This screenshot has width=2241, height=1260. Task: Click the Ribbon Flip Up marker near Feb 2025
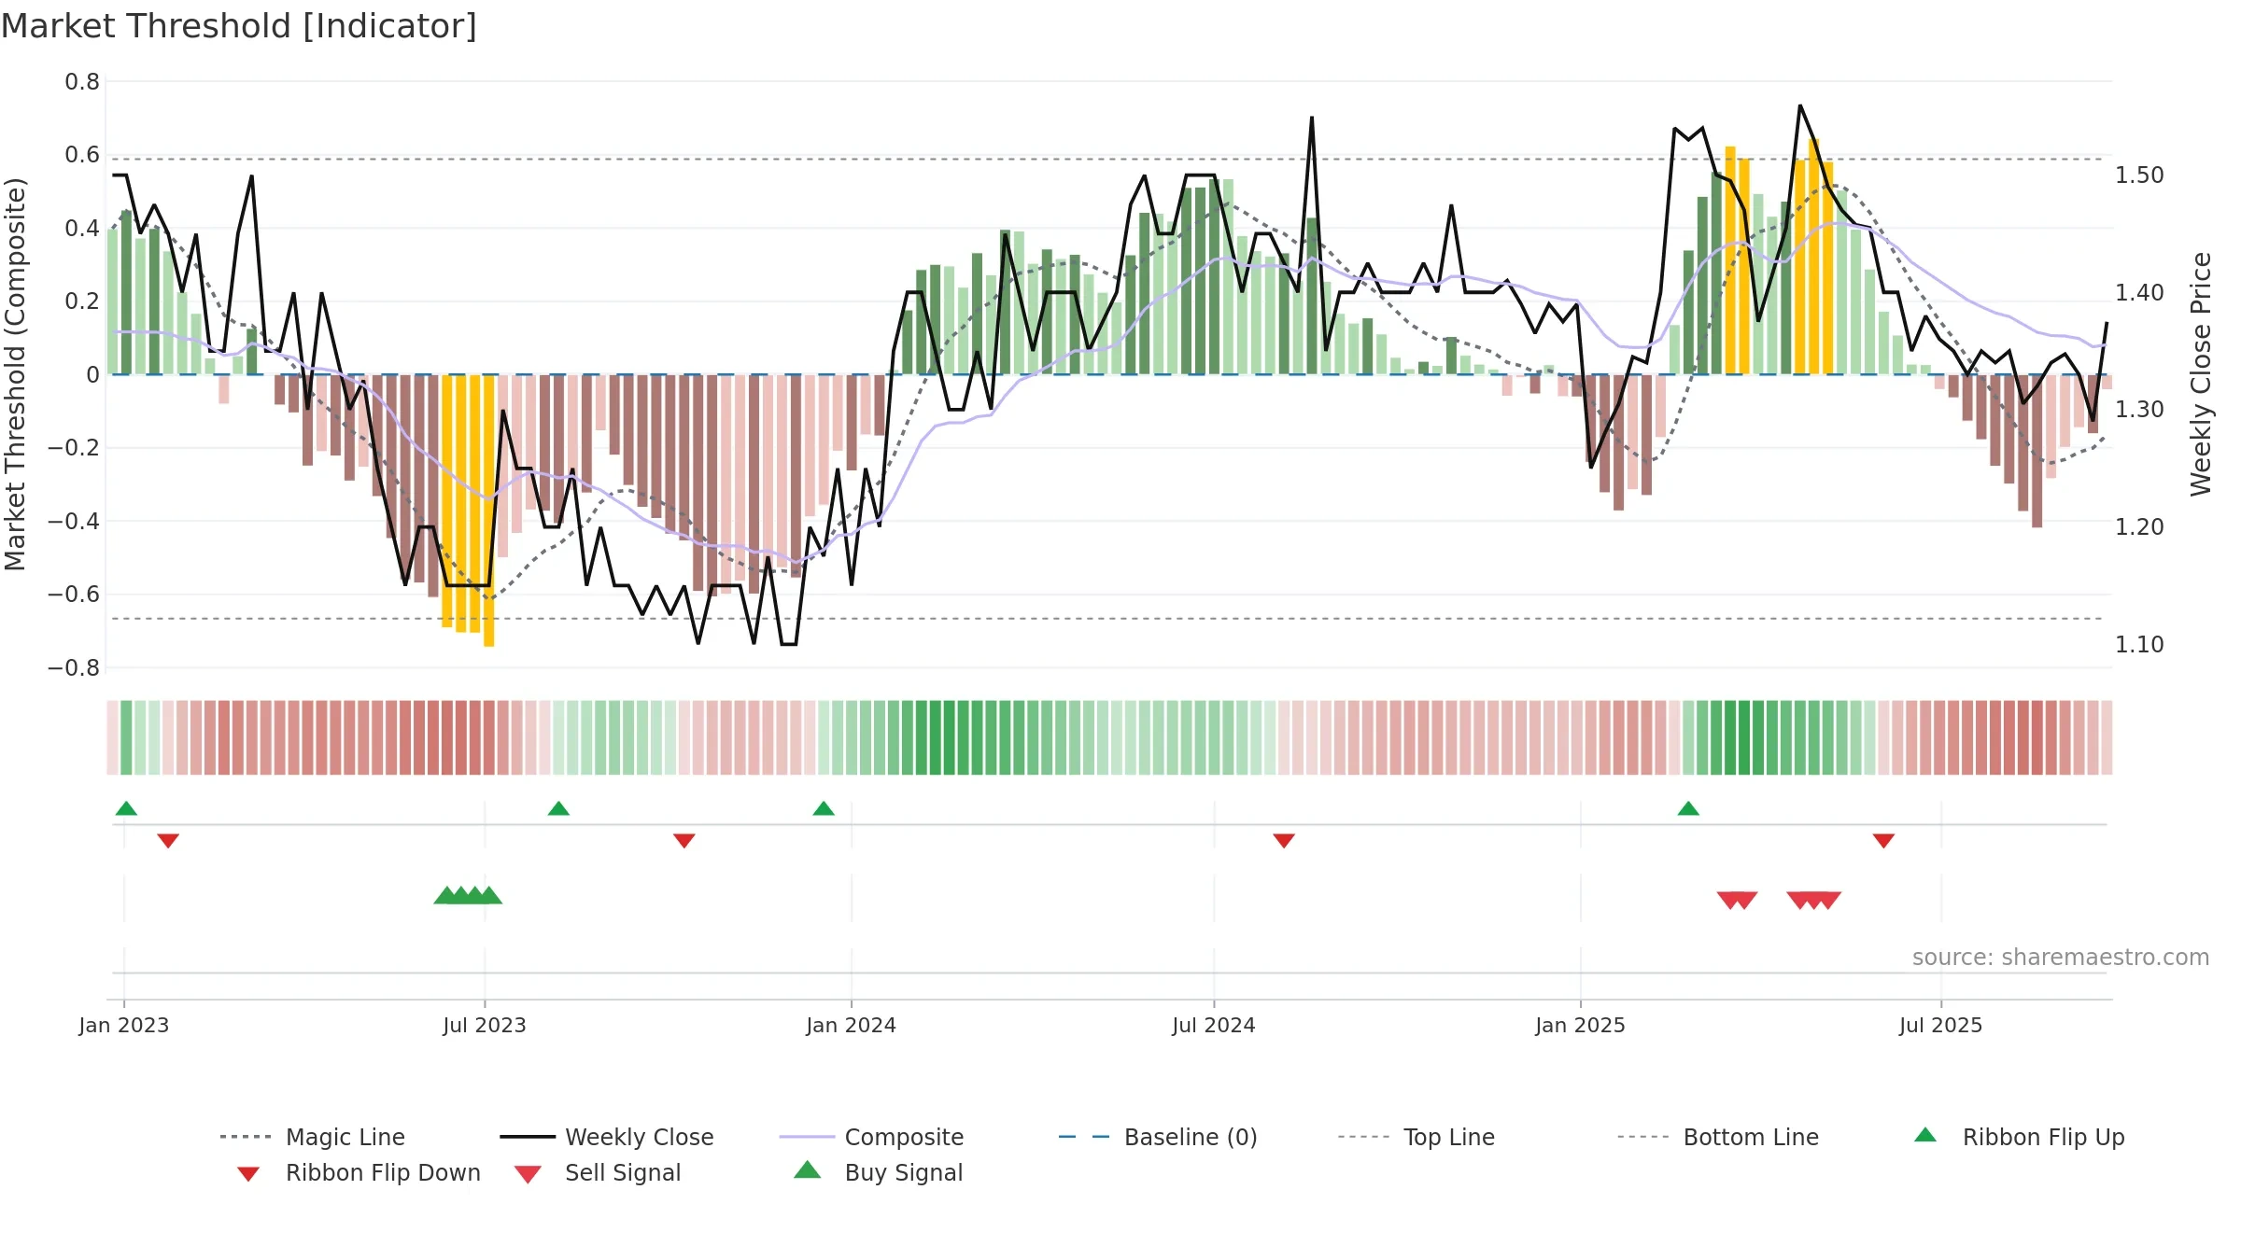pos(1688,808)
